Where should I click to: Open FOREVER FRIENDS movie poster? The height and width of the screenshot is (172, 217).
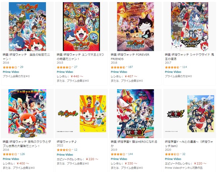(x=136, y=27)
